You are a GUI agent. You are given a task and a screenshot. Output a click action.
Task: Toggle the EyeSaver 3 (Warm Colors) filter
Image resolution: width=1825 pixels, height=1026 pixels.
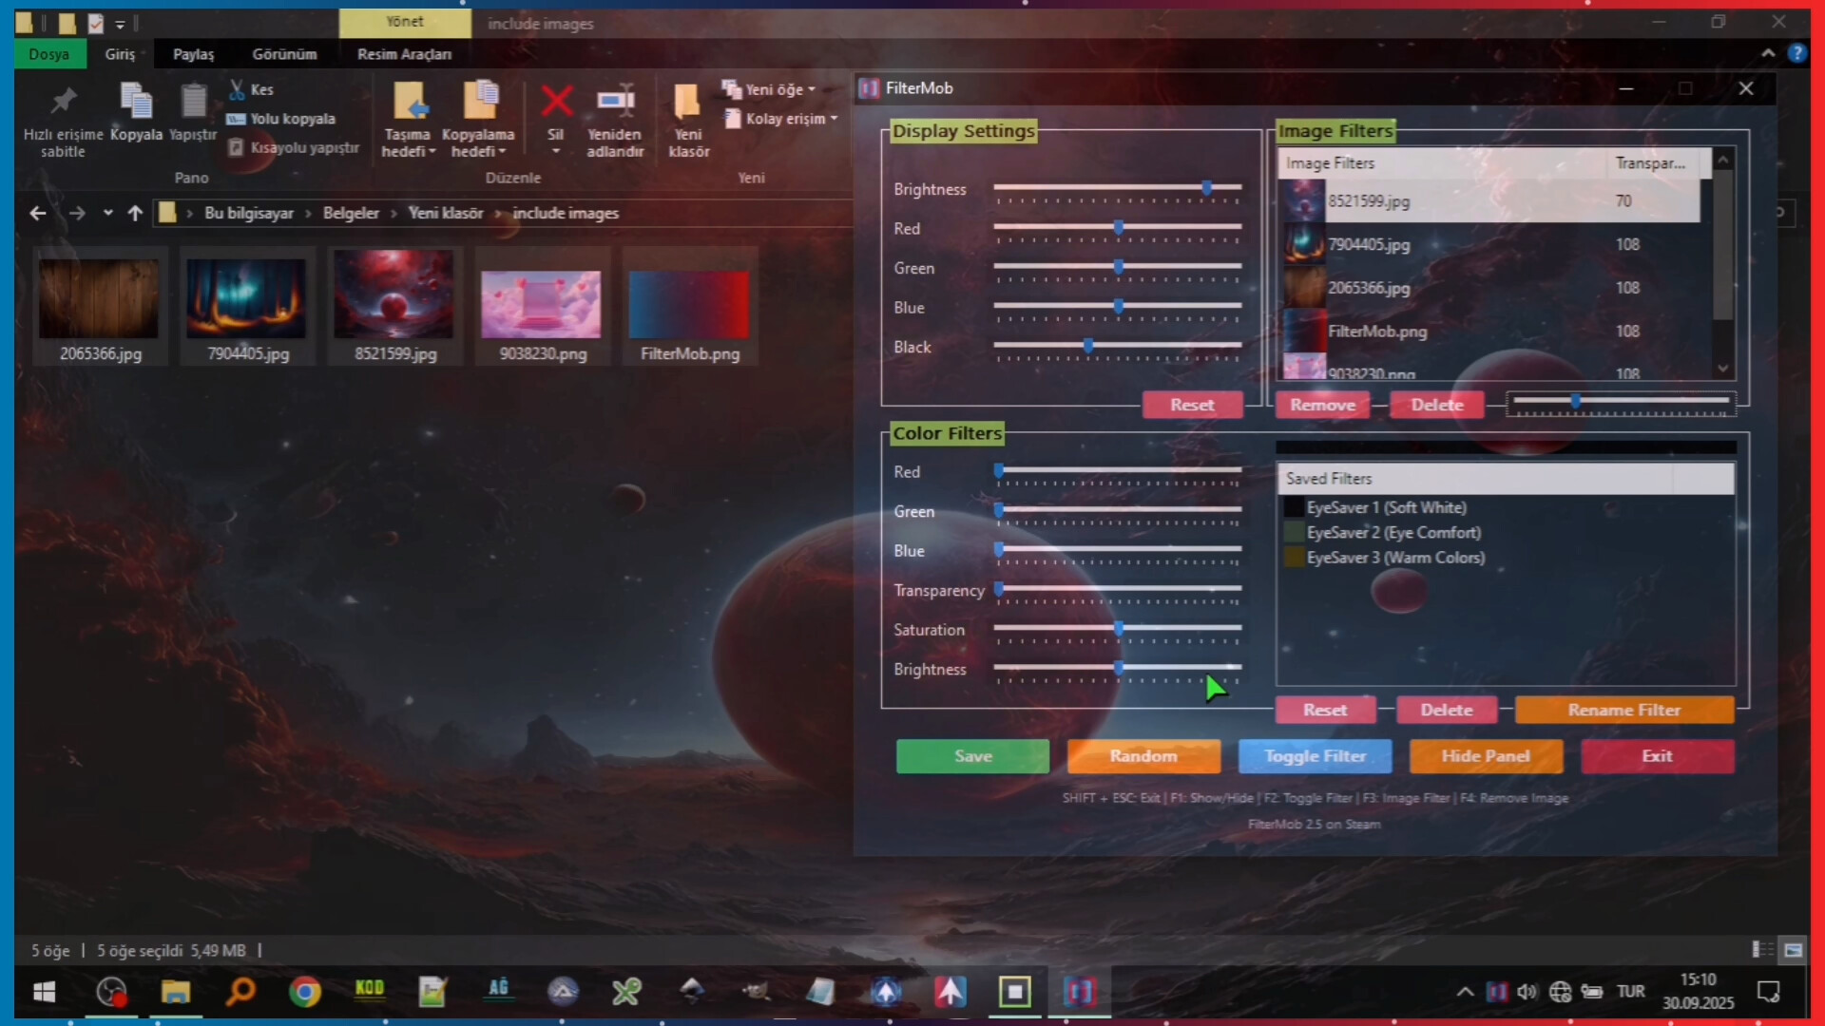1294,558
